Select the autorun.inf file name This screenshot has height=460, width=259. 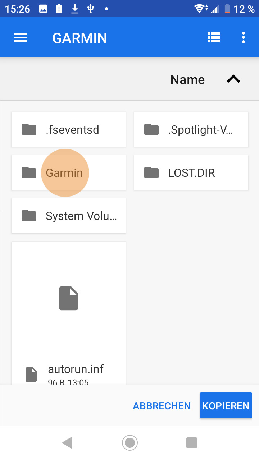76,369
